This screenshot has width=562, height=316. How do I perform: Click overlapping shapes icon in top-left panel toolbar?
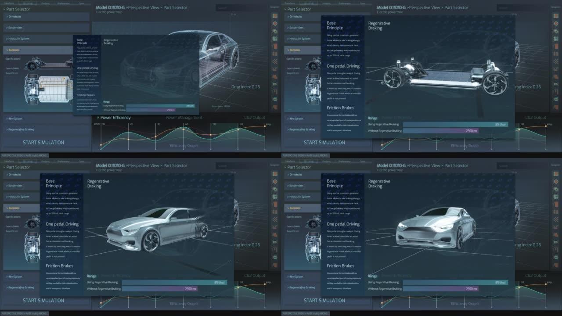275,31
